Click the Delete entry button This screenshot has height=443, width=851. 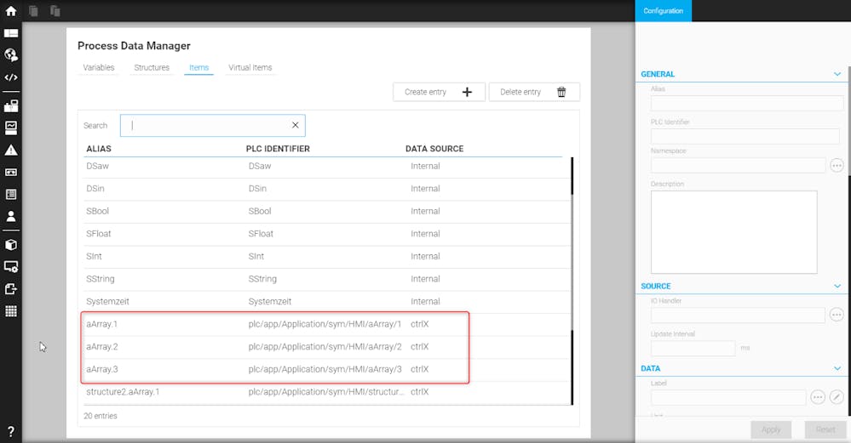point(534,92)
